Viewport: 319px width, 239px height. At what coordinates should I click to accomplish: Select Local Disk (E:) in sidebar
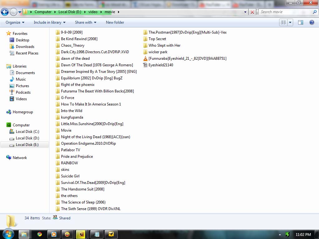point(25,144)
